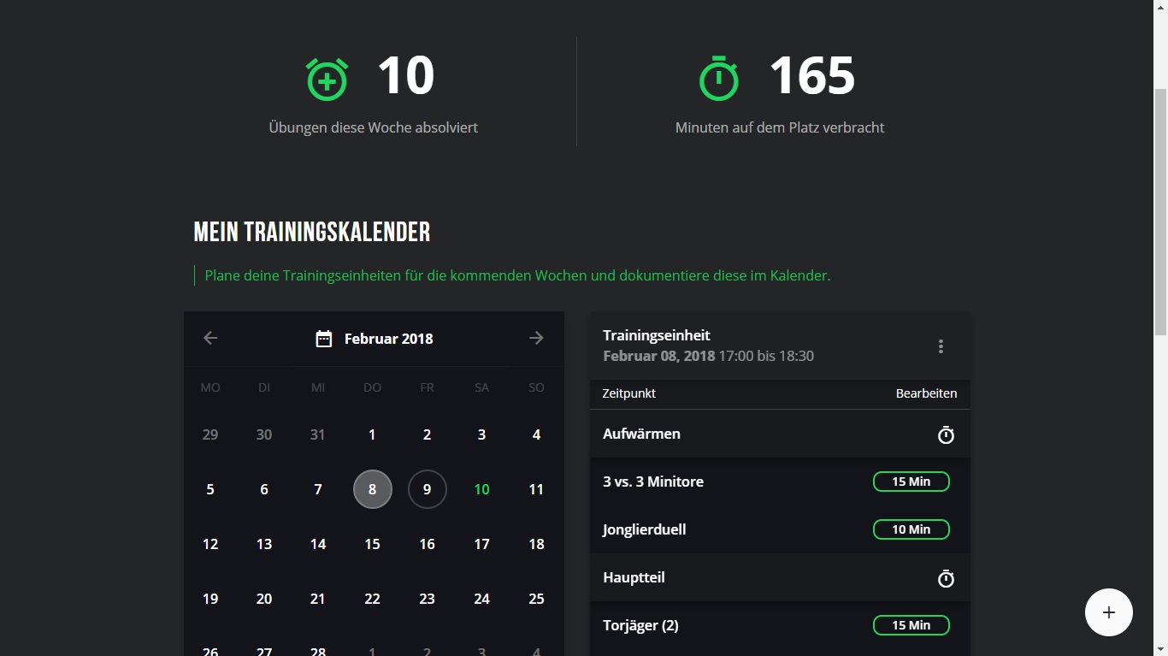Open three-dot menu of Trainingseinheit
Viewport: 1168px width, 656px height.
(x=941, y=346)
